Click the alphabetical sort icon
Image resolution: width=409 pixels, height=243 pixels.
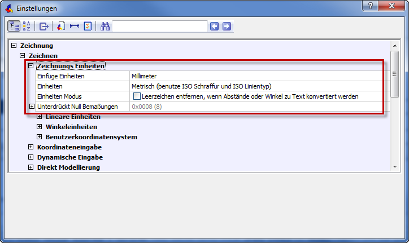pyautogui.click(x=27, y=26)
